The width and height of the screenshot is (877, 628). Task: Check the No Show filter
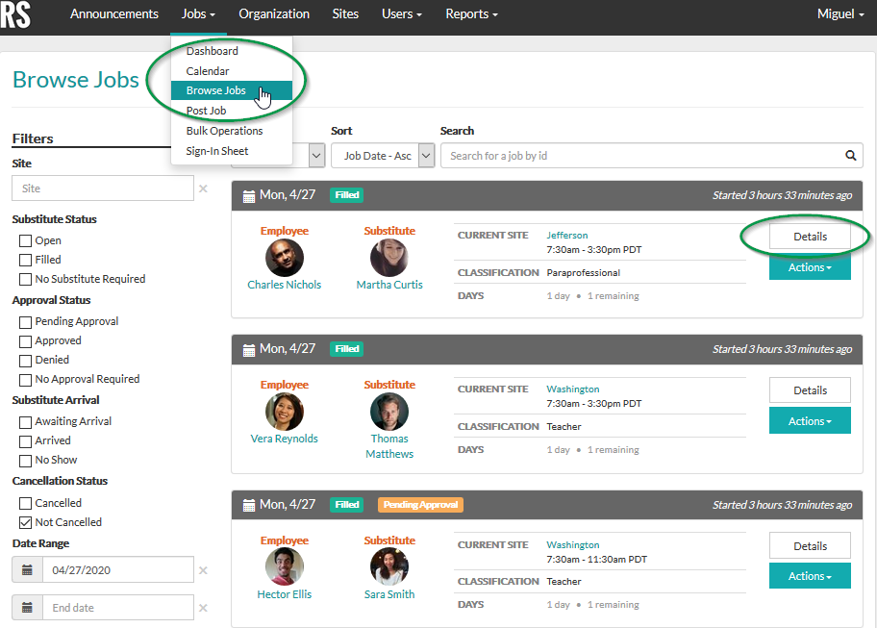pos(25,461)
